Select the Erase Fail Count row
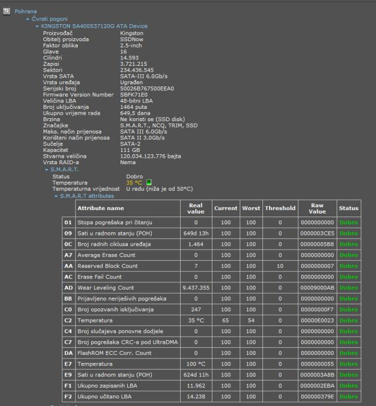This screenshot has width=376, height=406. pos(100,277)
